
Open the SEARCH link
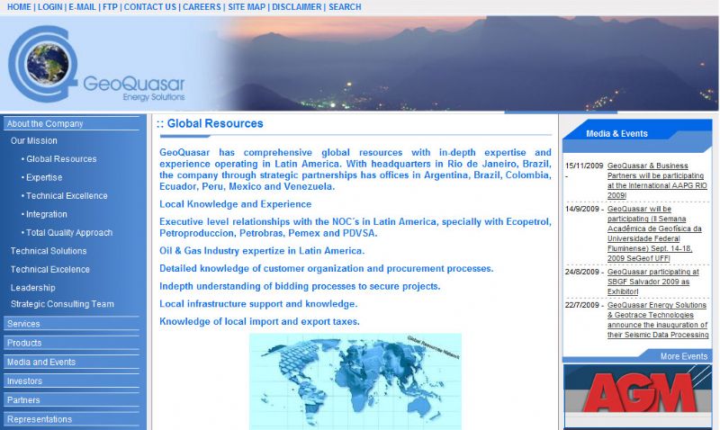345,7
